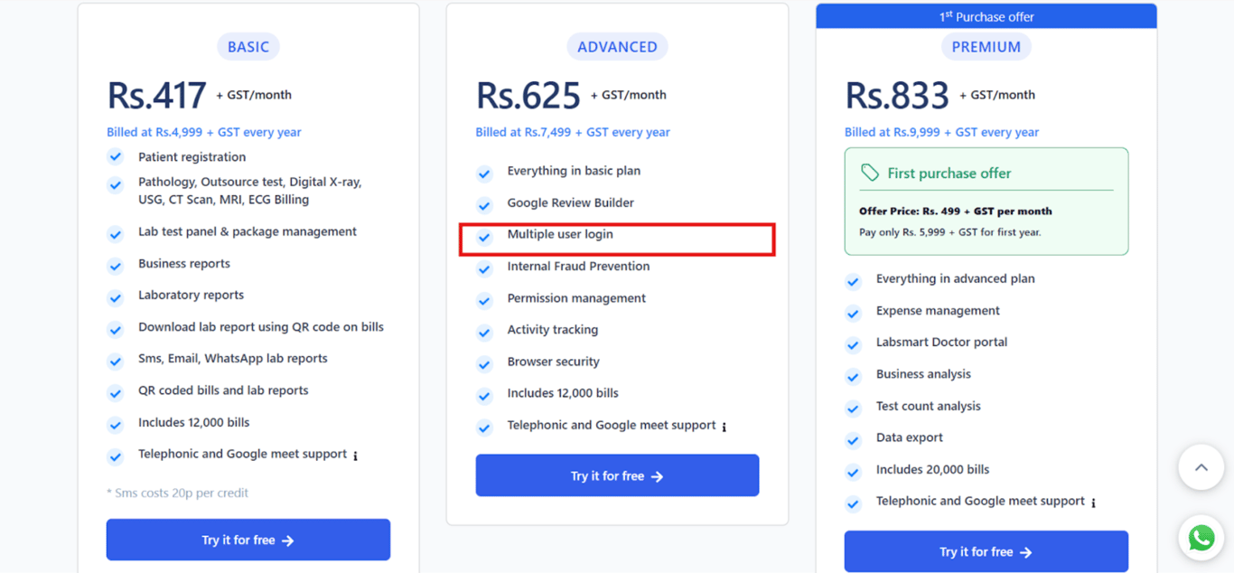
Task: Click checkmark icon next to Patient registration
Action: click(x=116, y=157)
